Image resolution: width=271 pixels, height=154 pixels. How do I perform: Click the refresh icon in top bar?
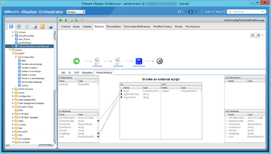point(180,12)
